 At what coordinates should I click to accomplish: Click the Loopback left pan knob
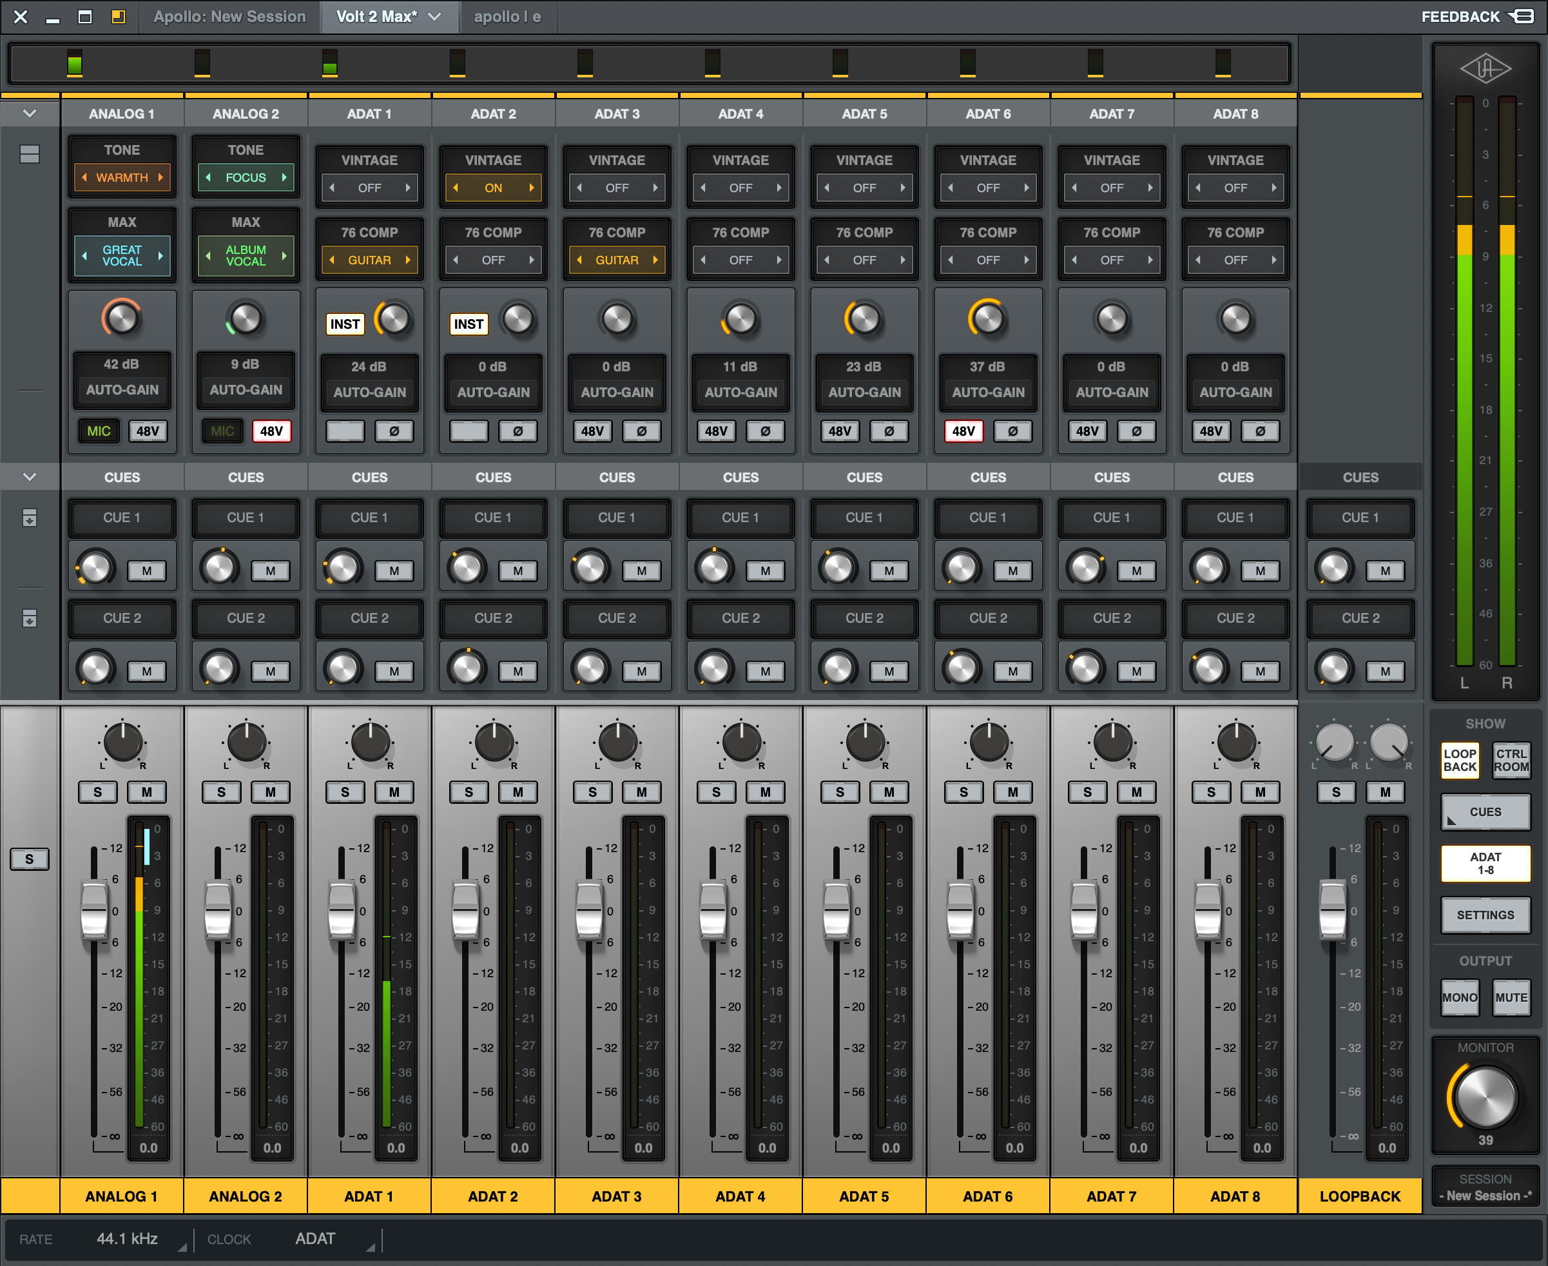point(1334,743)
